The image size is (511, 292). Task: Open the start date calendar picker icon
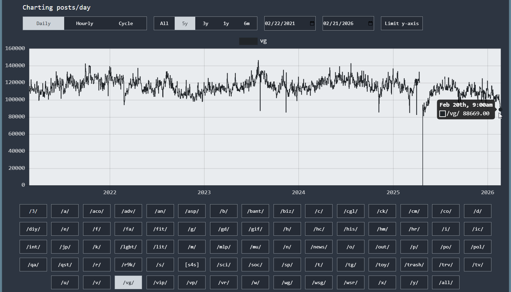click(312, 23)
